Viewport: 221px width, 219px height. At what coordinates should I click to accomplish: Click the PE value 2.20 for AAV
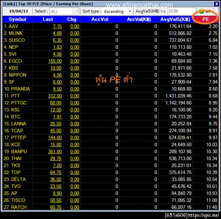pos(213,26)
